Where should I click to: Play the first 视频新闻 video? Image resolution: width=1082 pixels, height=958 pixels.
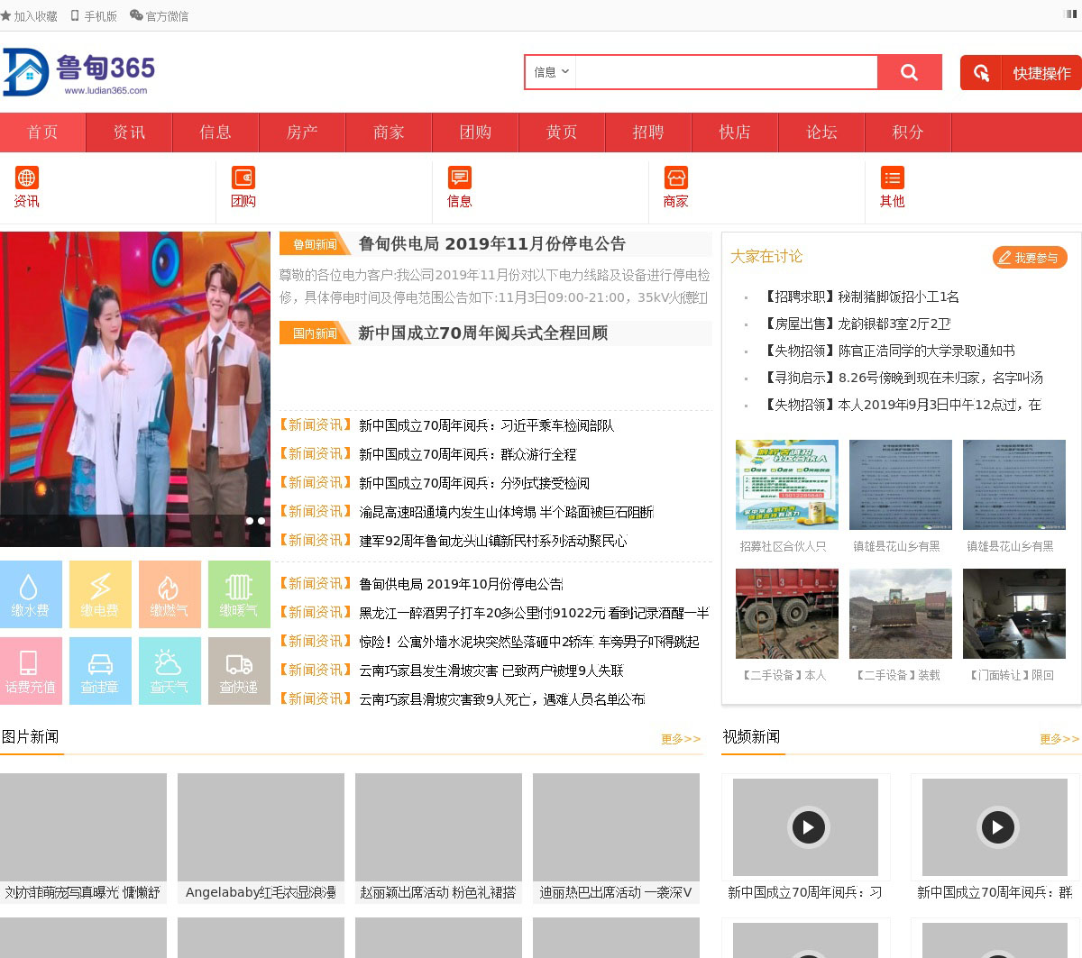808,827
